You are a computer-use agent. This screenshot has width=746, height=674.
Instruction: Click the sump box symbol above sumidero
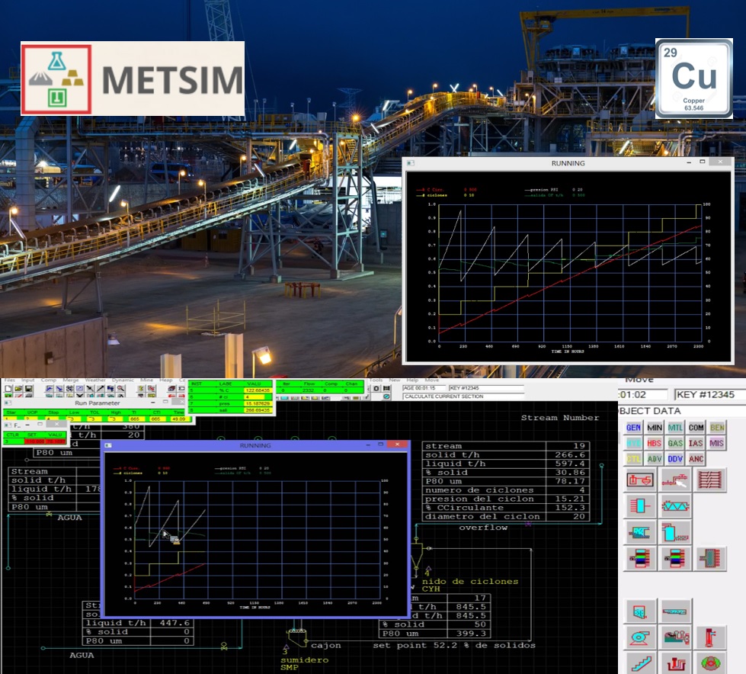(x=297, y=638)
